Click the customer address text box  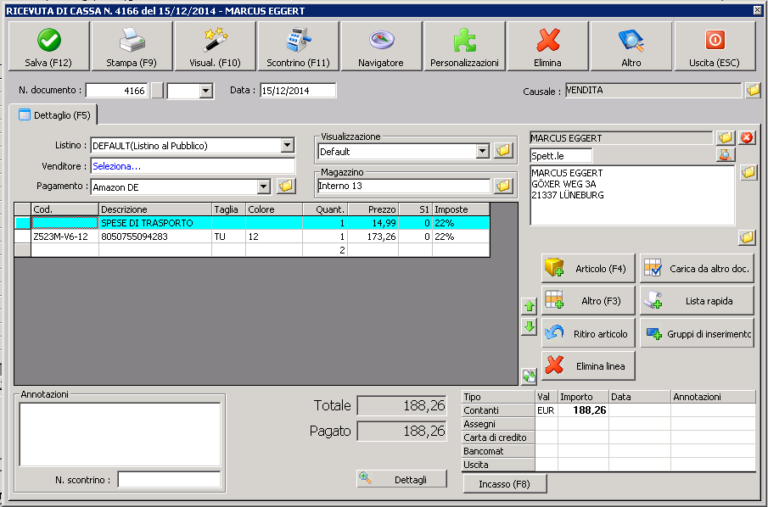pyautogui.click(x=632, y=195)
